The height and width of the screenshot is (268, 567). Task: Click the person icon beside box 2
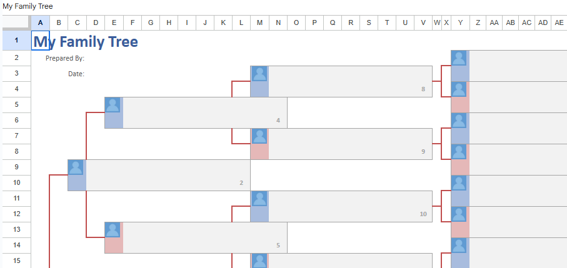click(x=76, y=167)
